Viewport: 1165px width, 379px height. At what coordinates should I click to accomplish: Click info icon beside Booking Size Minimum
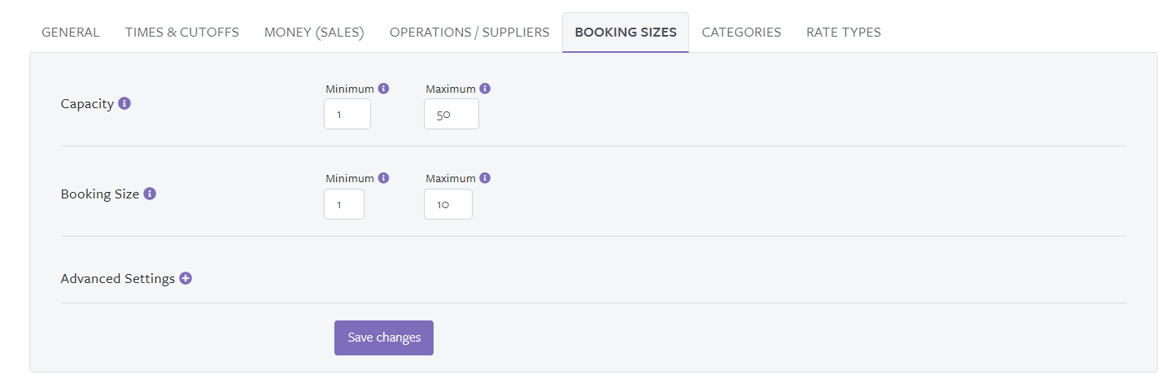point(383,178)
